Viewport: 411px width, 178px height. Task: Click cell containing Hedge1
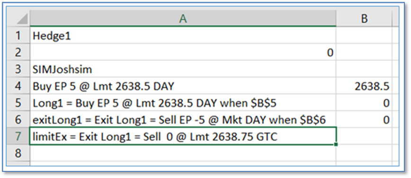click(x=183, y=36)
